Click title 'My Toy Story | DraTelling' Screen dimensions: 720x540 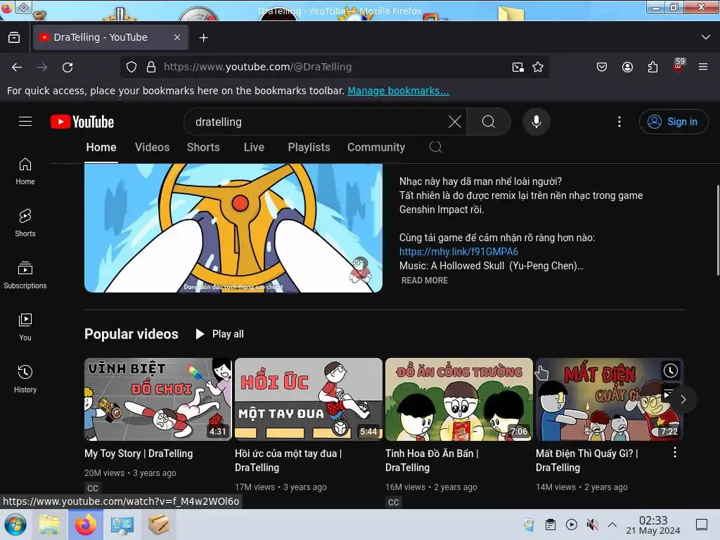tap(139, 454)
